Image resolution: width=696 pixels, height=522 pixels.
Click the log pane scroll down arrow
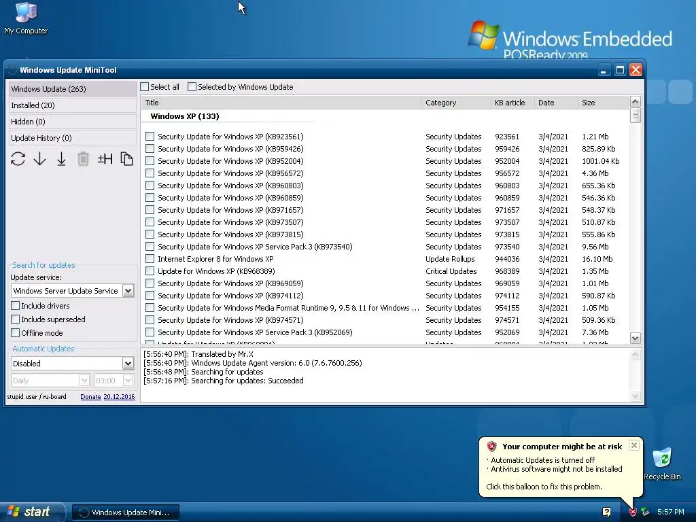636,396
